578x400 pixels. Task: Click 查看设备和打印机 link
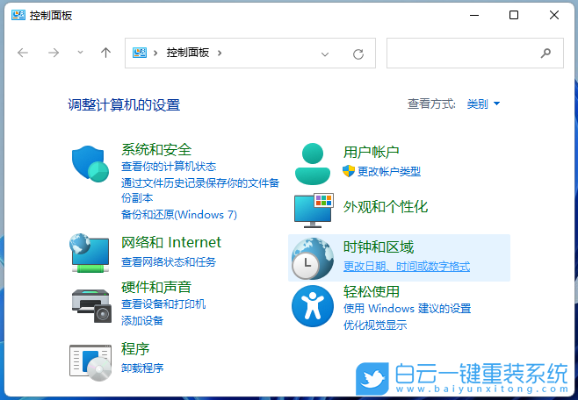[163, 304]
